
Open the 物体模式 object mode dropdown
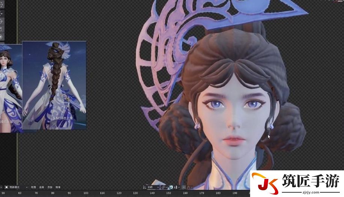(16, 187)
